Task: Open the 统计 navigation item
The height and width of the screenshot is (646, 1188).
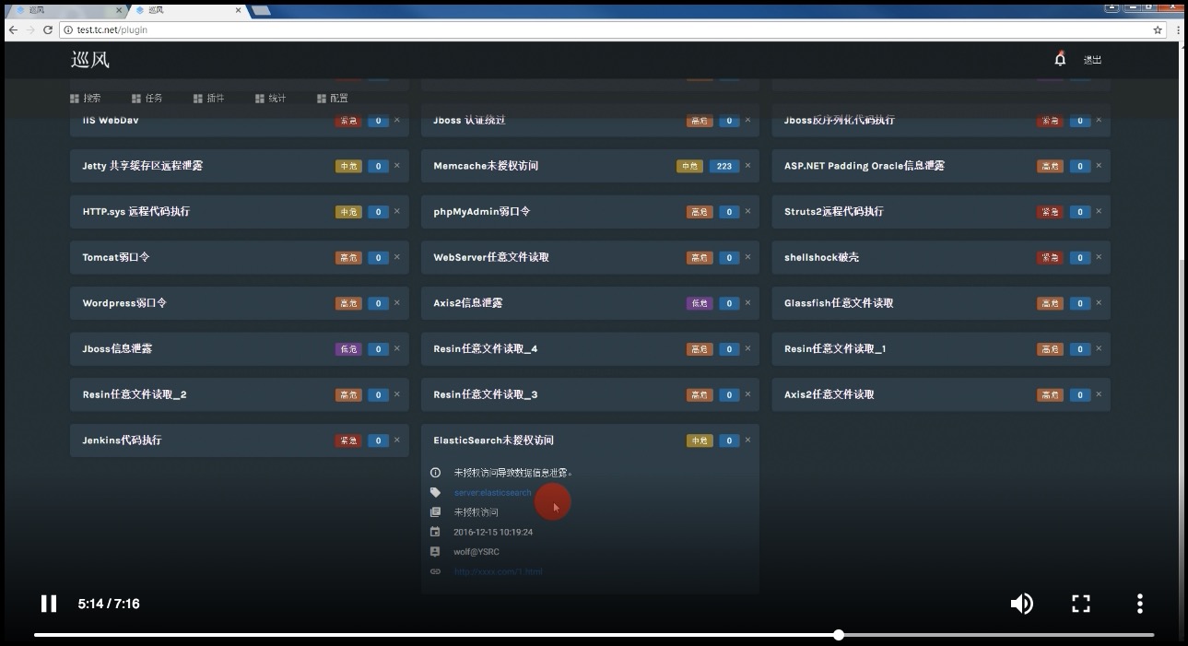Action: coord(271,98)
